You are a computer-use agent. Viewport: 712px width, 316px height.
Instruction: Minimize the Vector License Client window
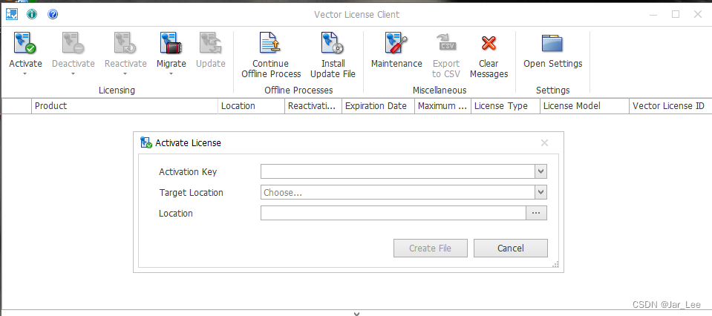[653, 15]
